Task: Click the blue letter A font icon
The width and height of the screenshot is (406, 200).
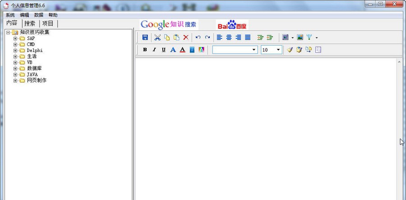Action: tap(173, 50)
